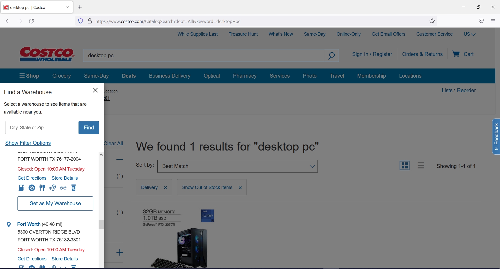The image size is (500, 269).
Task: Click the tire center amenity icon
Action: coord(32,188)
